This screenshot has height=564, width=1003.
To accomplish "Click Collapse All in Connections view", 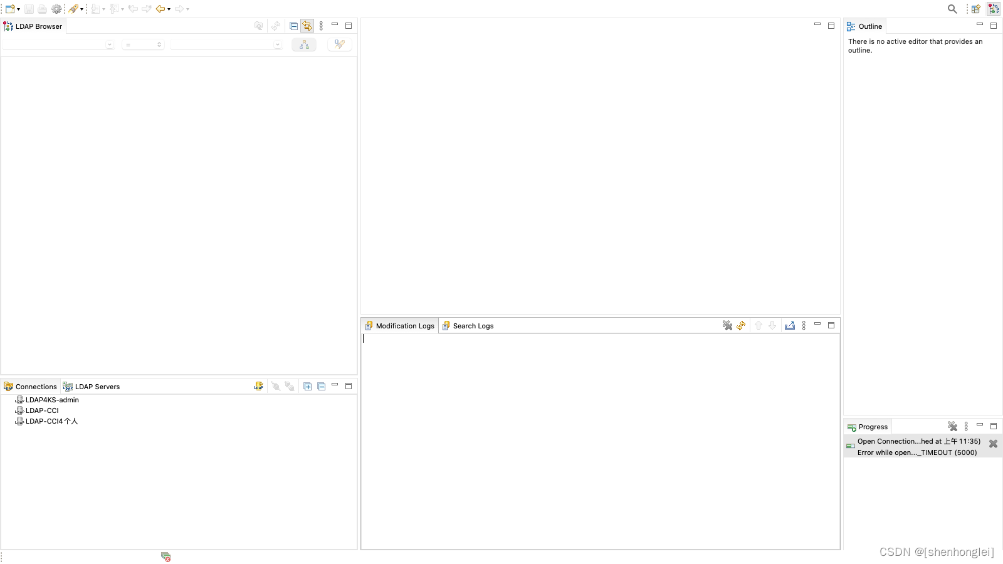I will pyautogui.click(x=321, y=387).
